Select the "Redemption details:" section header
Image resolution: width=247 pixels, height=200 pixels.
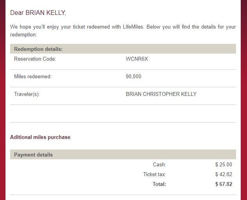click(x=38, y=49)
